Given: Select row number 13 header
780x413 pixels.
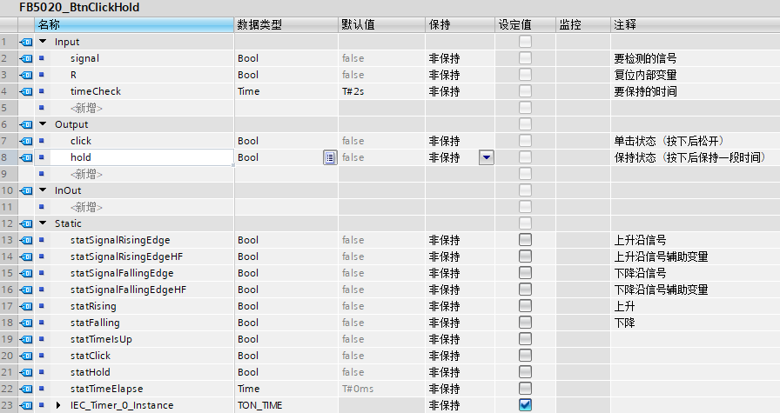Looking at the screenshot, I should coord(9,240).
